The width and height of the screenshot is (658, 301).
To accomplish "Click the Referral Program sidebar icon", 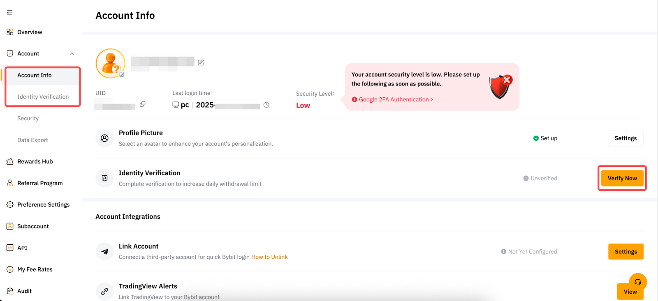I will pyautogui.click(x=10, y=183).
